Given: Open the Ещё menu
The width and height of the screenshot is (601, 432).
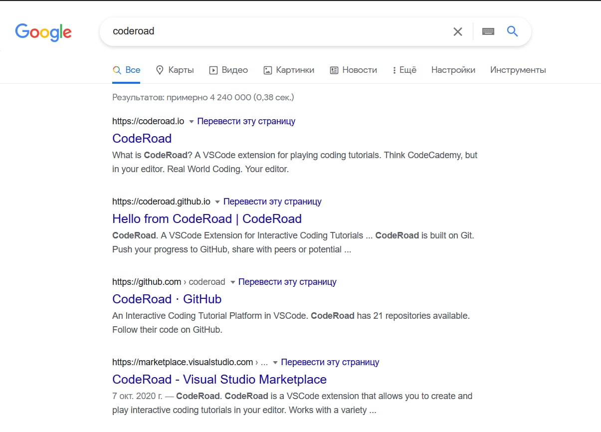Looking at the screenshot, I should (x=404, y=70).
